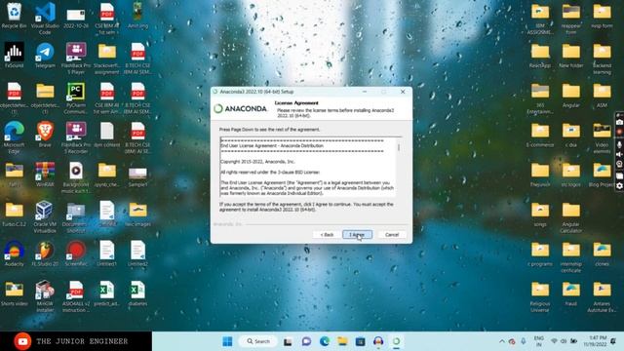Click inside the license agreement text box
This screenshot has height=351, width=624.
[308, 167]
